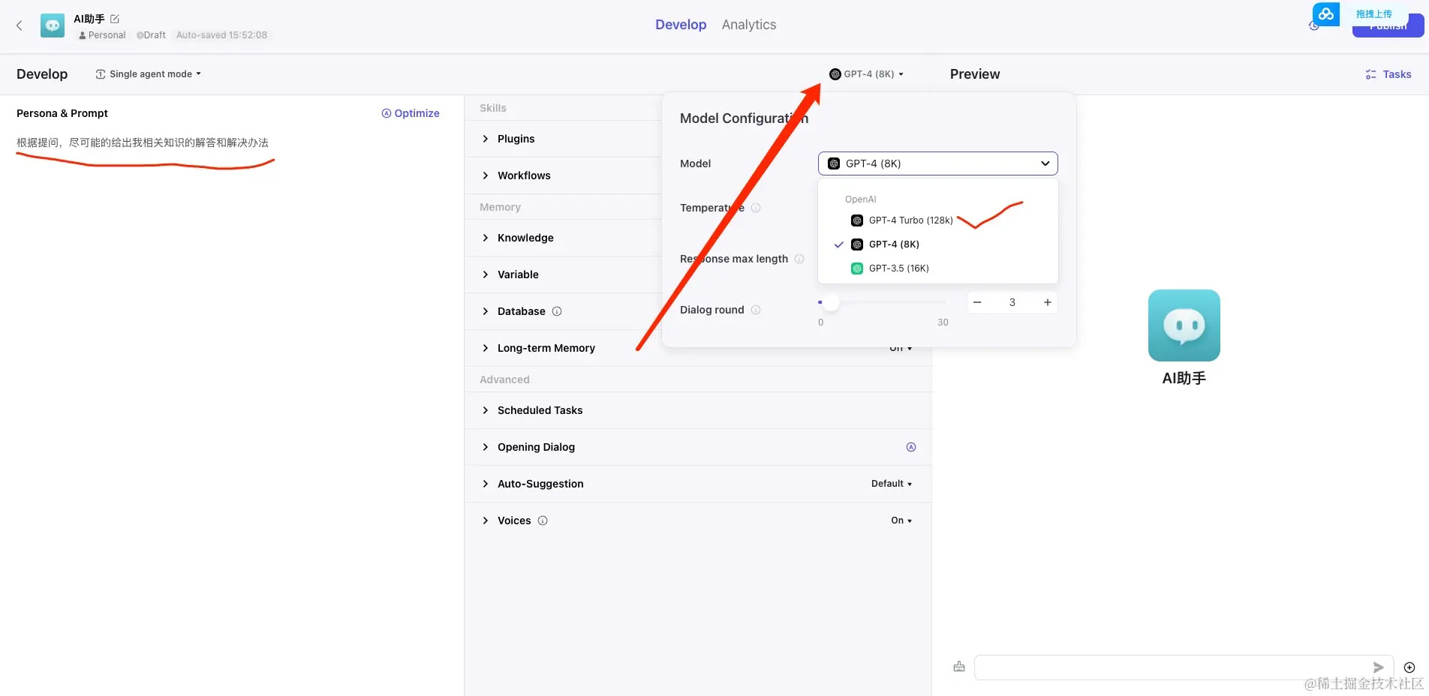Open the Voices On dropdown
This screenshot has height=696, width=1429.
[901, 520]
